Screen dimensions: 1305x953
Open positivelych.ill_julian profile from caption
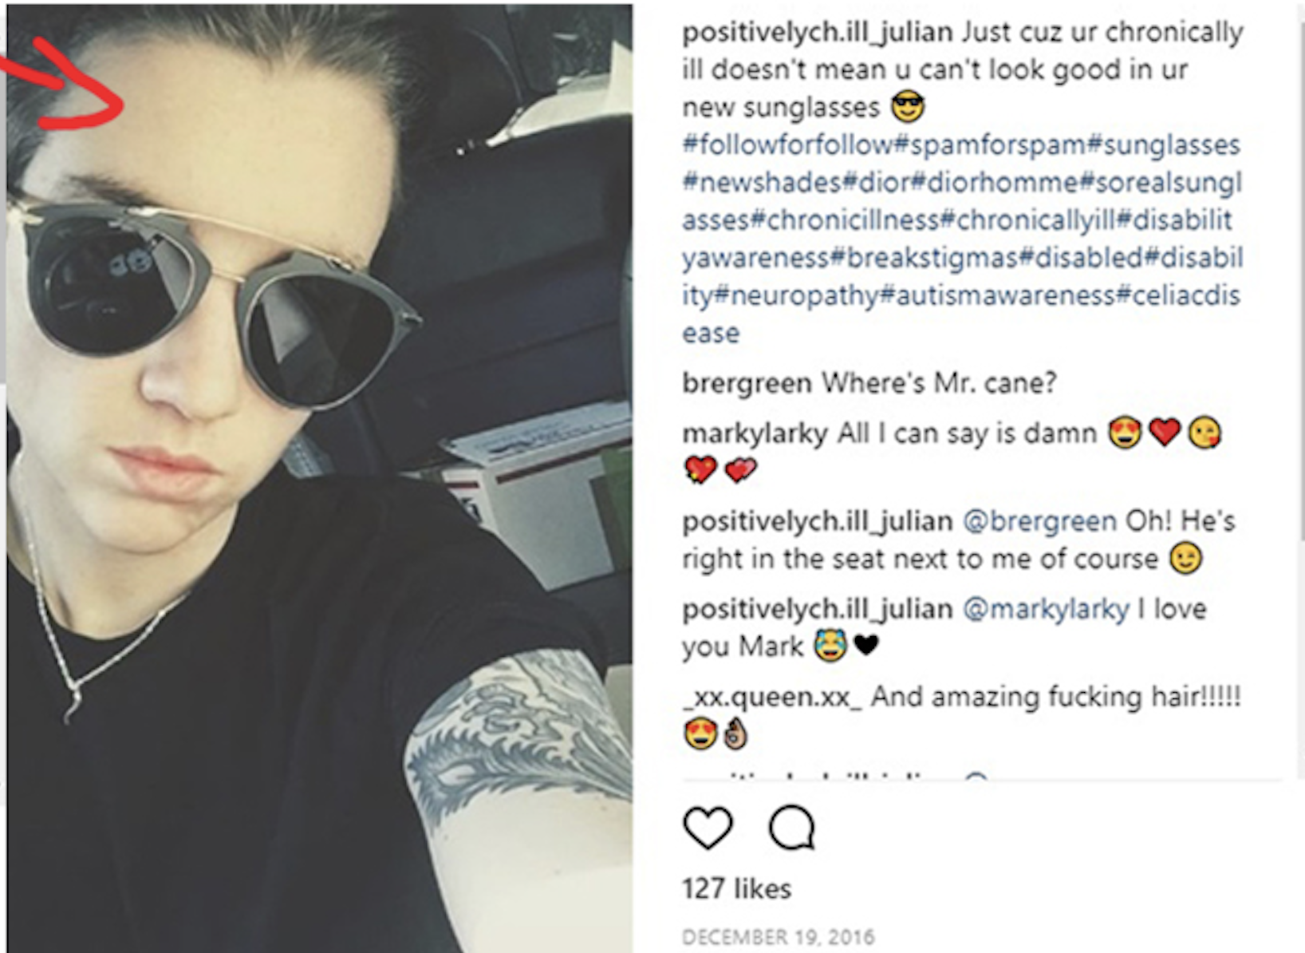coord(818,33)
